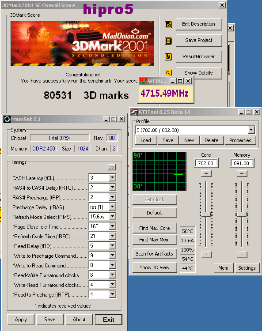Click the Core clock slider handle

(206, 214)
